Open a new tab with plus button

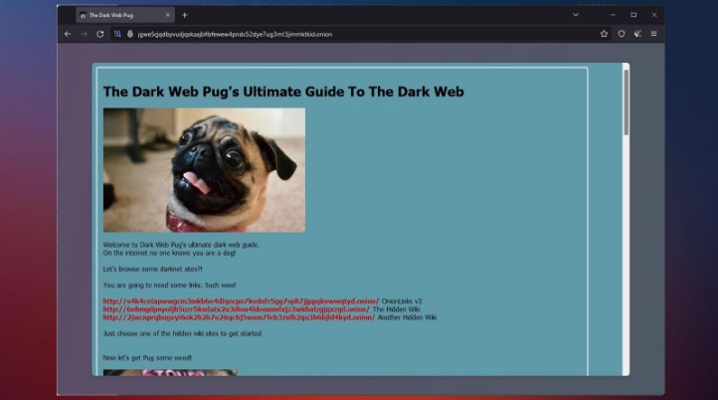pyautogui.click(x=184, y=15)
